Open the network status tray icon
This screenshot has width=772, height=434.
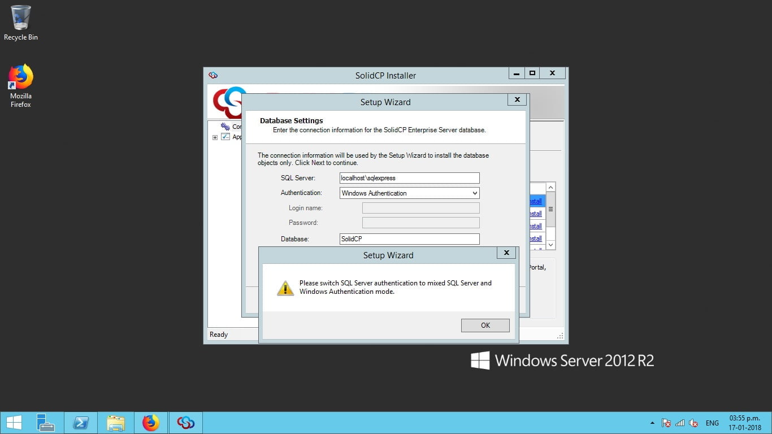[680, 423]
